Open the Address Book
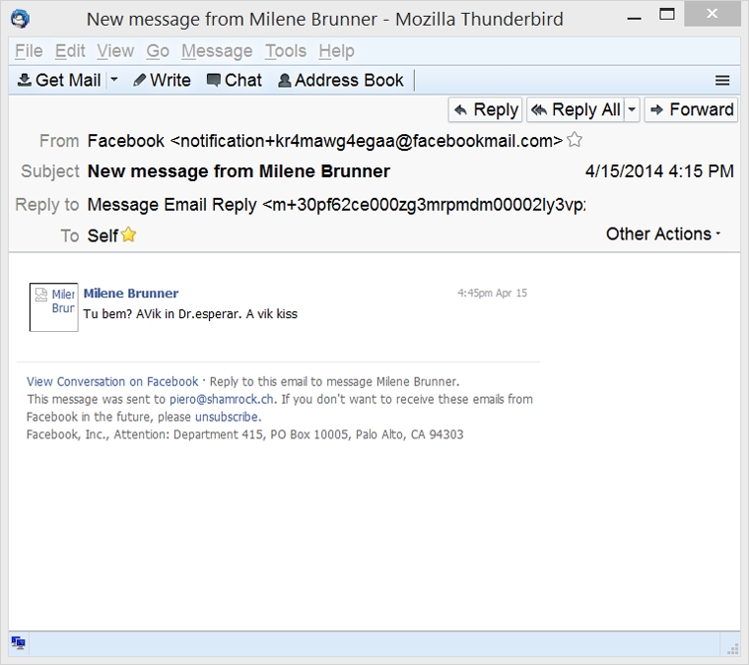 tap(341, 80)
